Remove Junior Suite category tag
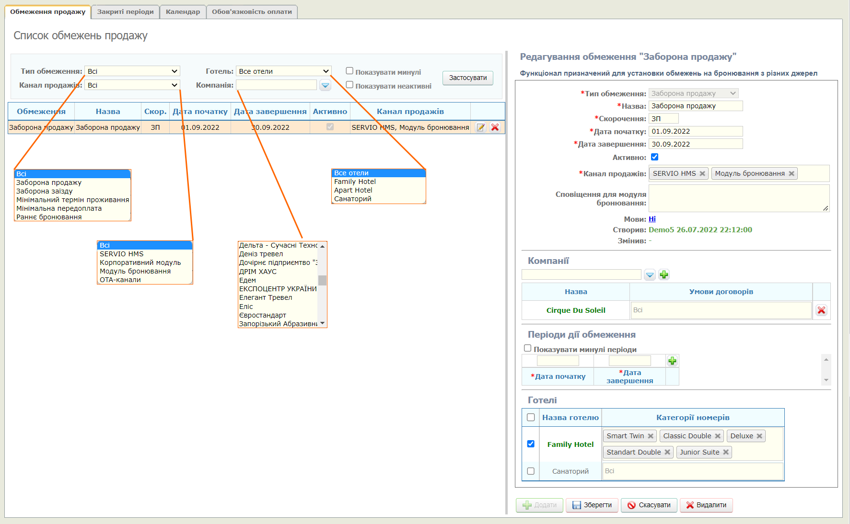The width and height of the screenshot is (850, 524). point(726,453)
